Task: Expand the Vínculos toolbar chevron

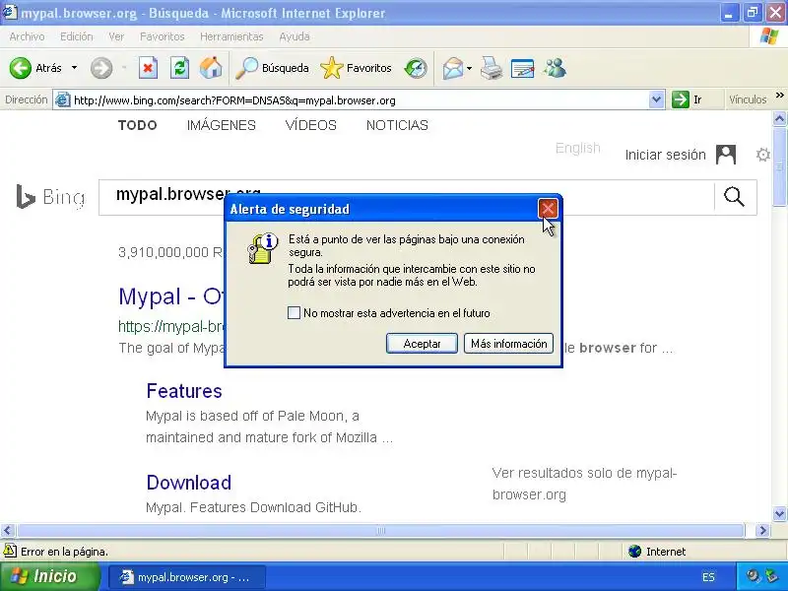Action: pyautogui.click(x=779, y=96)
